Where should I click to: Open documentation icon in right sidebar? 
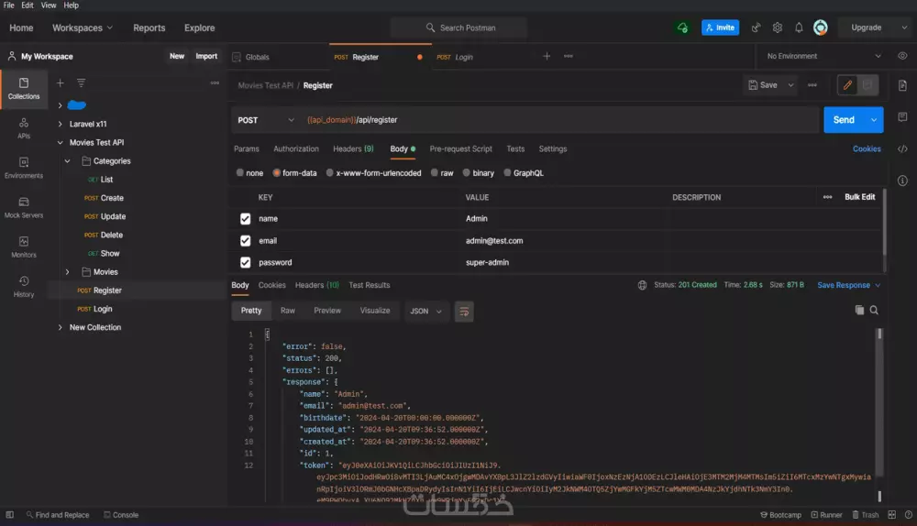pos(902,85)
